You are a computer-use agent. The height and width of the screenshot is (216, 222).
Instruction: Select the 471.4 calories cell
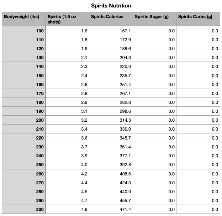click(111, 210)
